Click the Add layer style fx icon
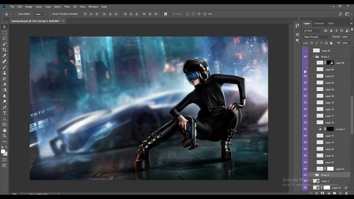The width and height of the screenshot is (354, 199). tap(316, 193)
